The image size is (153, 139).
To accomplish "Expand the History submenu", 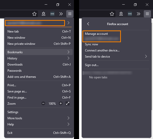I will [39, 58].
